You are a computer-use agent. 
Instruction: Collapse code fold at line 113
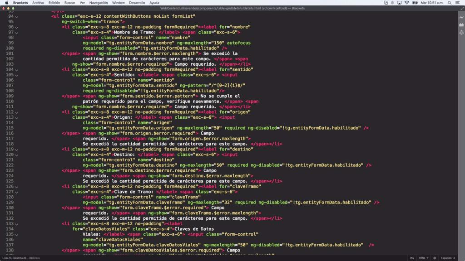17,118
